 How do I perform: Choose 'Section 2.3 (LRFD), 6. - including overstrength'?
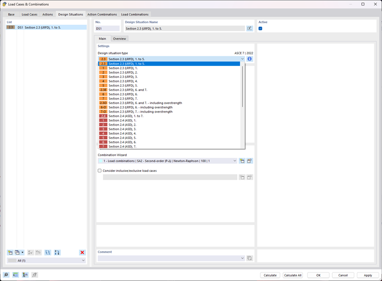pos(169,107)
